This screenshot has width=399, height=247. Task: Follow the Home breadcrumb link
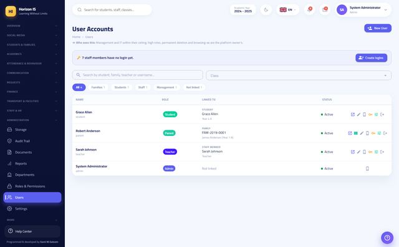tap(76, 37)
